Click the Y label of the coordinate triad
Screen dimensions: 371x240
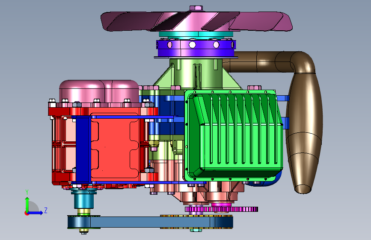coord(27,192)
